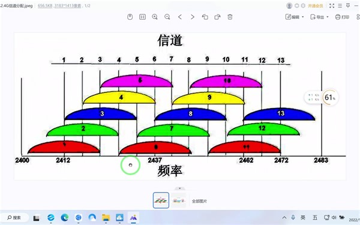Click the image viewer app in taskbar
This screenshot has width=360, height=225.
point(133,217)
